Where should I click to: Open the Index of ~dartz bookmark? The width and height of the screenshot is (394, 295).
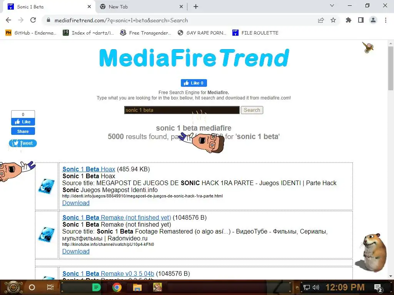(88, 33)
